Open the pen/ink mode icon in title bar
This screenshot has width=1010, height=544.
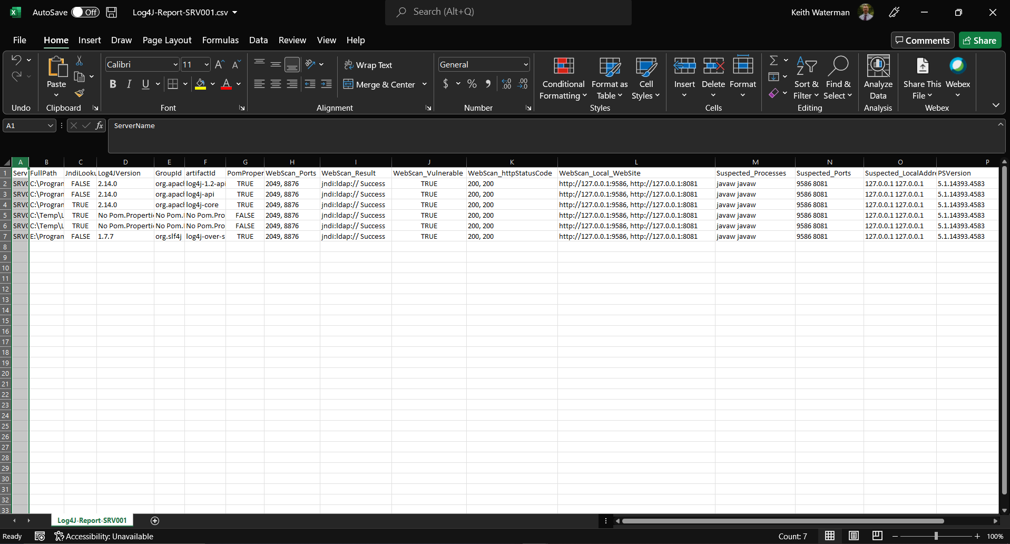[x=894, y=12]
